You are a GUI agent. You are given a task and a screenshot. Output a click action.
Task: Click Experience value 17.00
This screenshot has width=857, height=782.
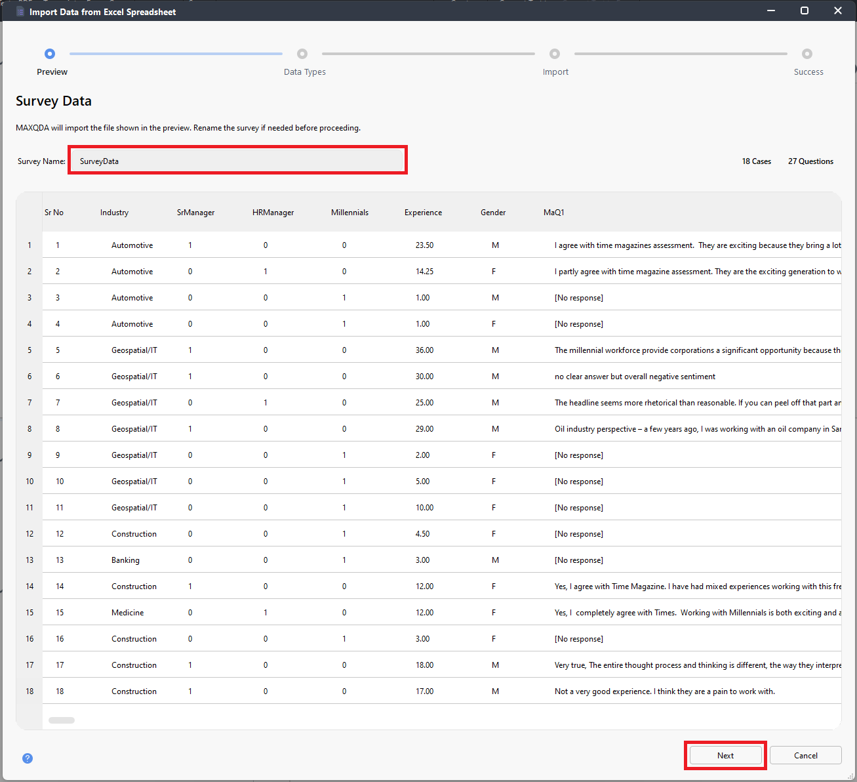pyautogui.click(x=424, y=691)
